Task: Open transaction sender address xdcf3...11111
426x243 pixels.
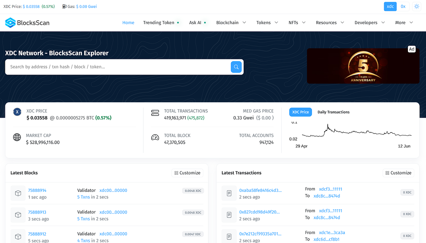Action: 330,189
